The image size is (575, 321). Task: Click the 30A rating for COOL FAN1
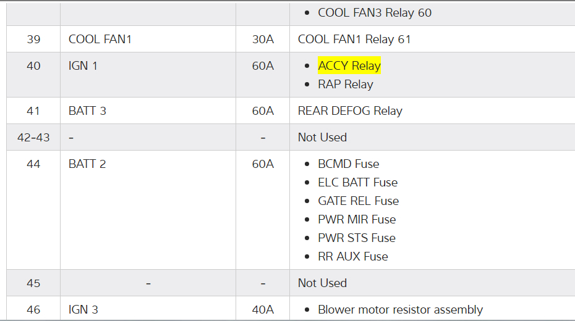(263, 40)
